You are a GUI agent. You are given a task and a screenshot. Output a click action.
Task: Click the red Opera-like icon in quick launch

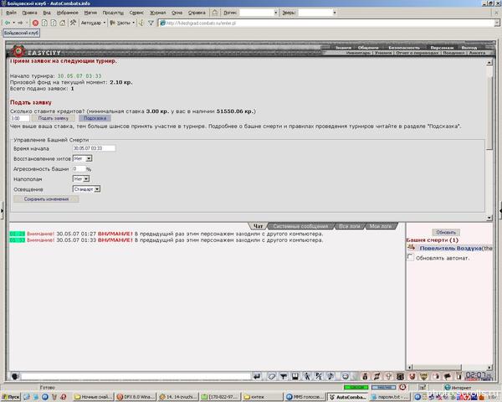[64, 397]
